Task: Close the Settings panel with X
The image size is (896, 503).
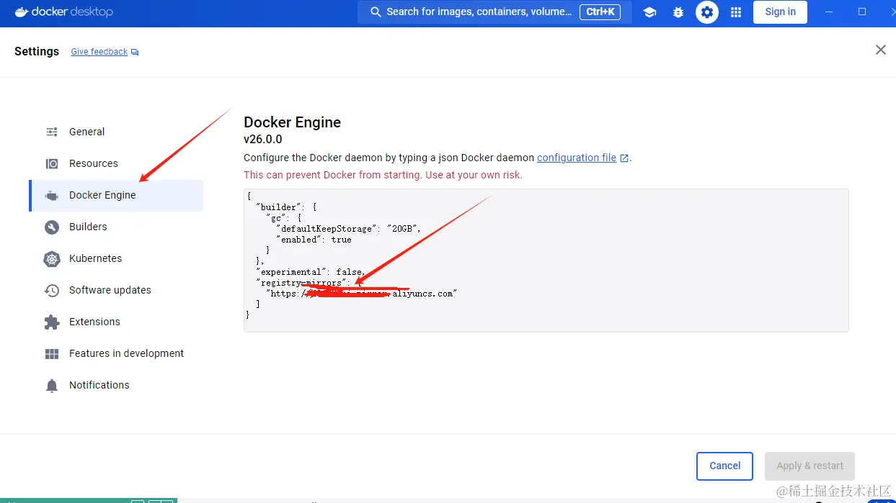Action: [x=881, y=50]
